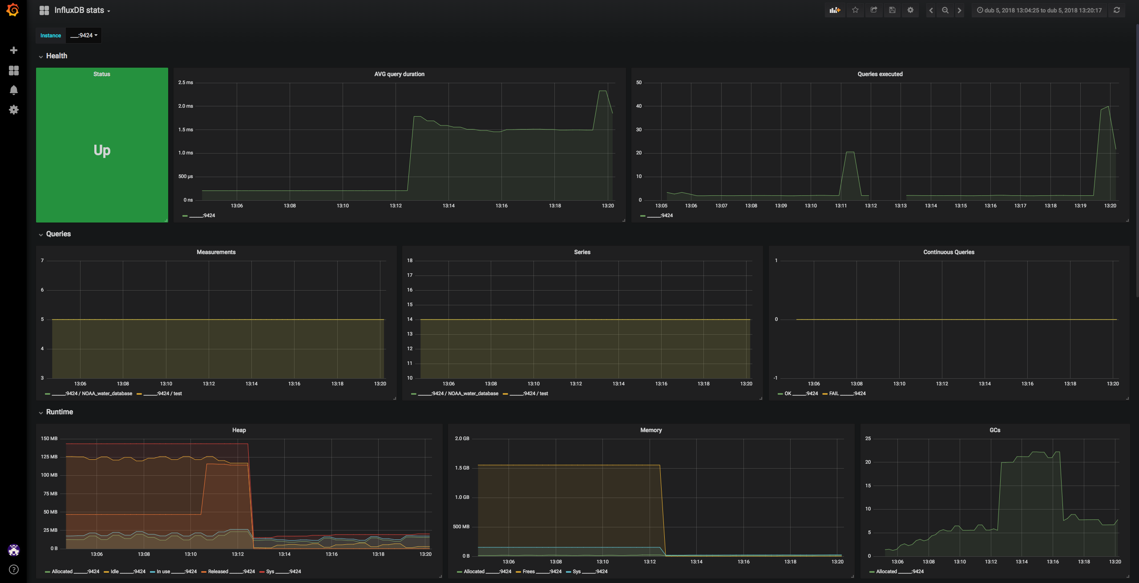Click the Share dashboard icon

tap(874, 10)
